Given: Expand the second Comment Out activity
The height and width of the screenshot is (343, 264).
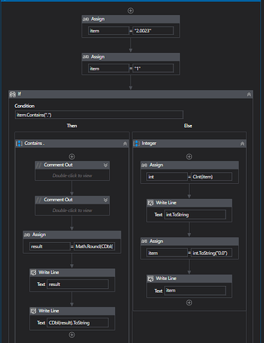Looking at the screenshot, I should [106, 200].
